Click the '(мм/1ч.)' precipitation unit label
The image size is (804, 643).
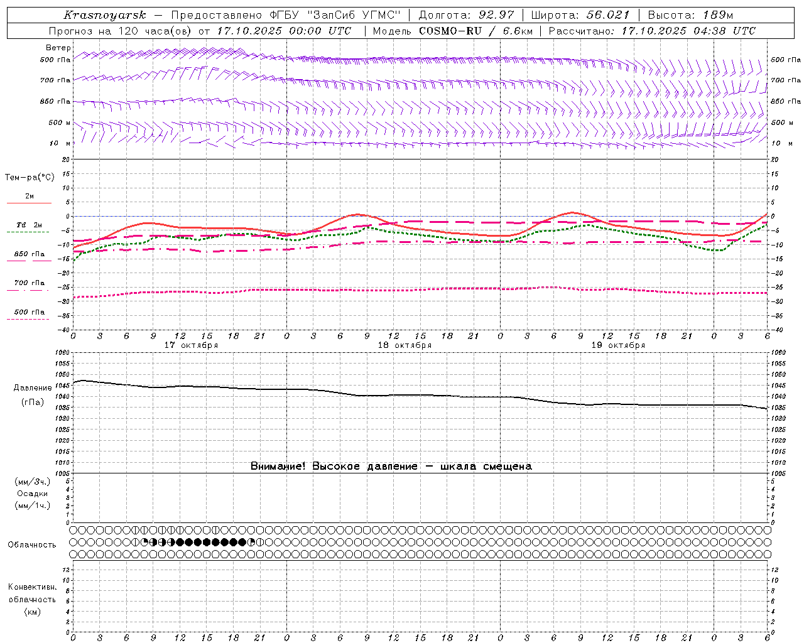32,505
